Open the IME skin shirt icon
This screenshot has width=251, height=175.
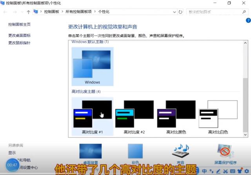click(x=240, y=171)
